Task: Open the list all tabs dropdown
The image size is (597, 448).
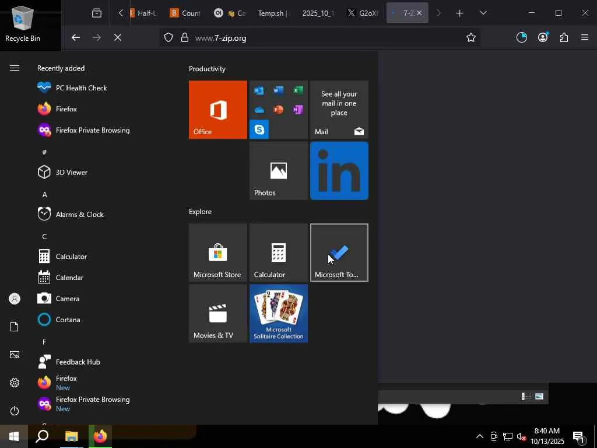Action: [483, 13]
